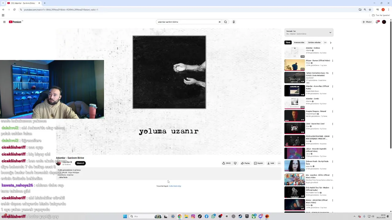Viewport: 392px width, 220px height.
Task: Open the YouTube account avatar menu
Action: click(x=384, y=22)
